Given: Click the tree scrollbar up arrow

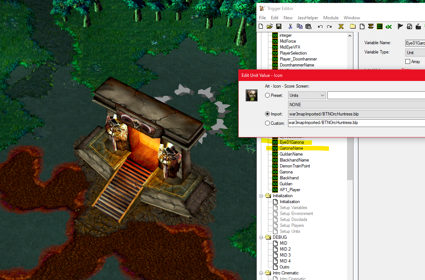Looking at the screenshot, I should [x=350, y=36].
